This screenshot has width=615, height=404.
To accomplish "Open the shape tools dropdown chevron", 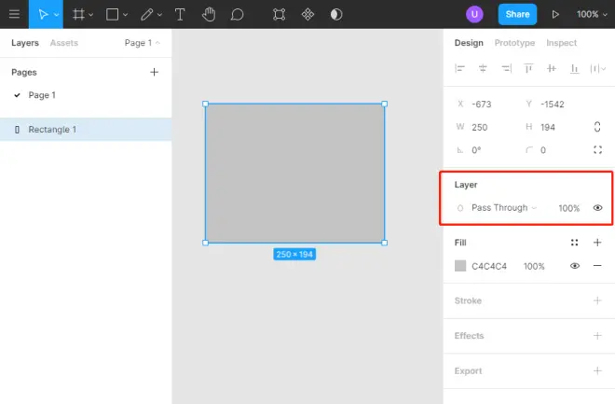I will point(125,15).
